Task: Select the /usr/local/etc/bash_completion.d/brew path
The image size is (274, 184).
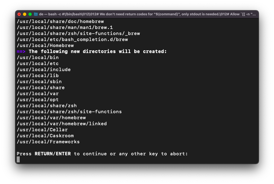Action: 72,39
